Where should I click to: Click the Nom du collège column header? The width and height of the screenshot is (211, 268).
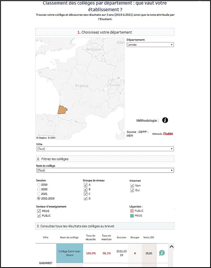[x=69, y=237]
